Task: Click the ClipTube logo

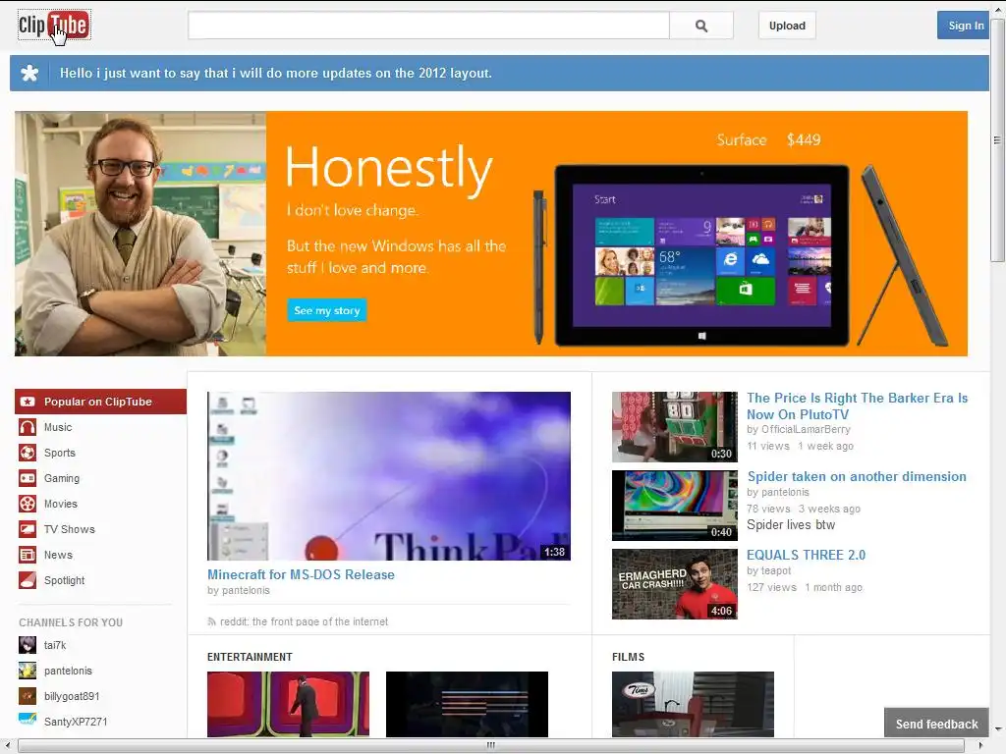Action: (54, 25)
